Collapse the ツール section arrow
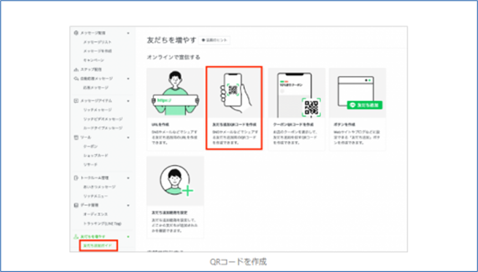The height and width of the screenshot is (272, 478). [128, 138]
